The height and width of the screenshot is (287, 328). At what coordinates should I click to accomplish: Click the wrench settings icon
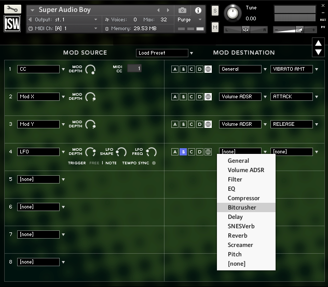[12, 9]
